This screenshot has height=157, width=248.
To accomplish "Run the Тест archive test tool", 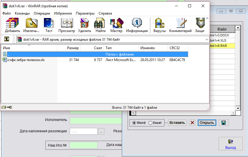I will [49, 25].
